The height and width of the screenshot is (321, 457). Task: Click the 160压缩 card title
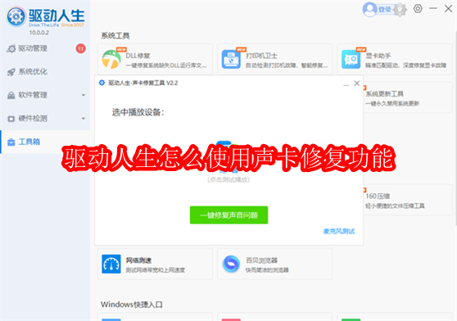(x=378, y=196)
